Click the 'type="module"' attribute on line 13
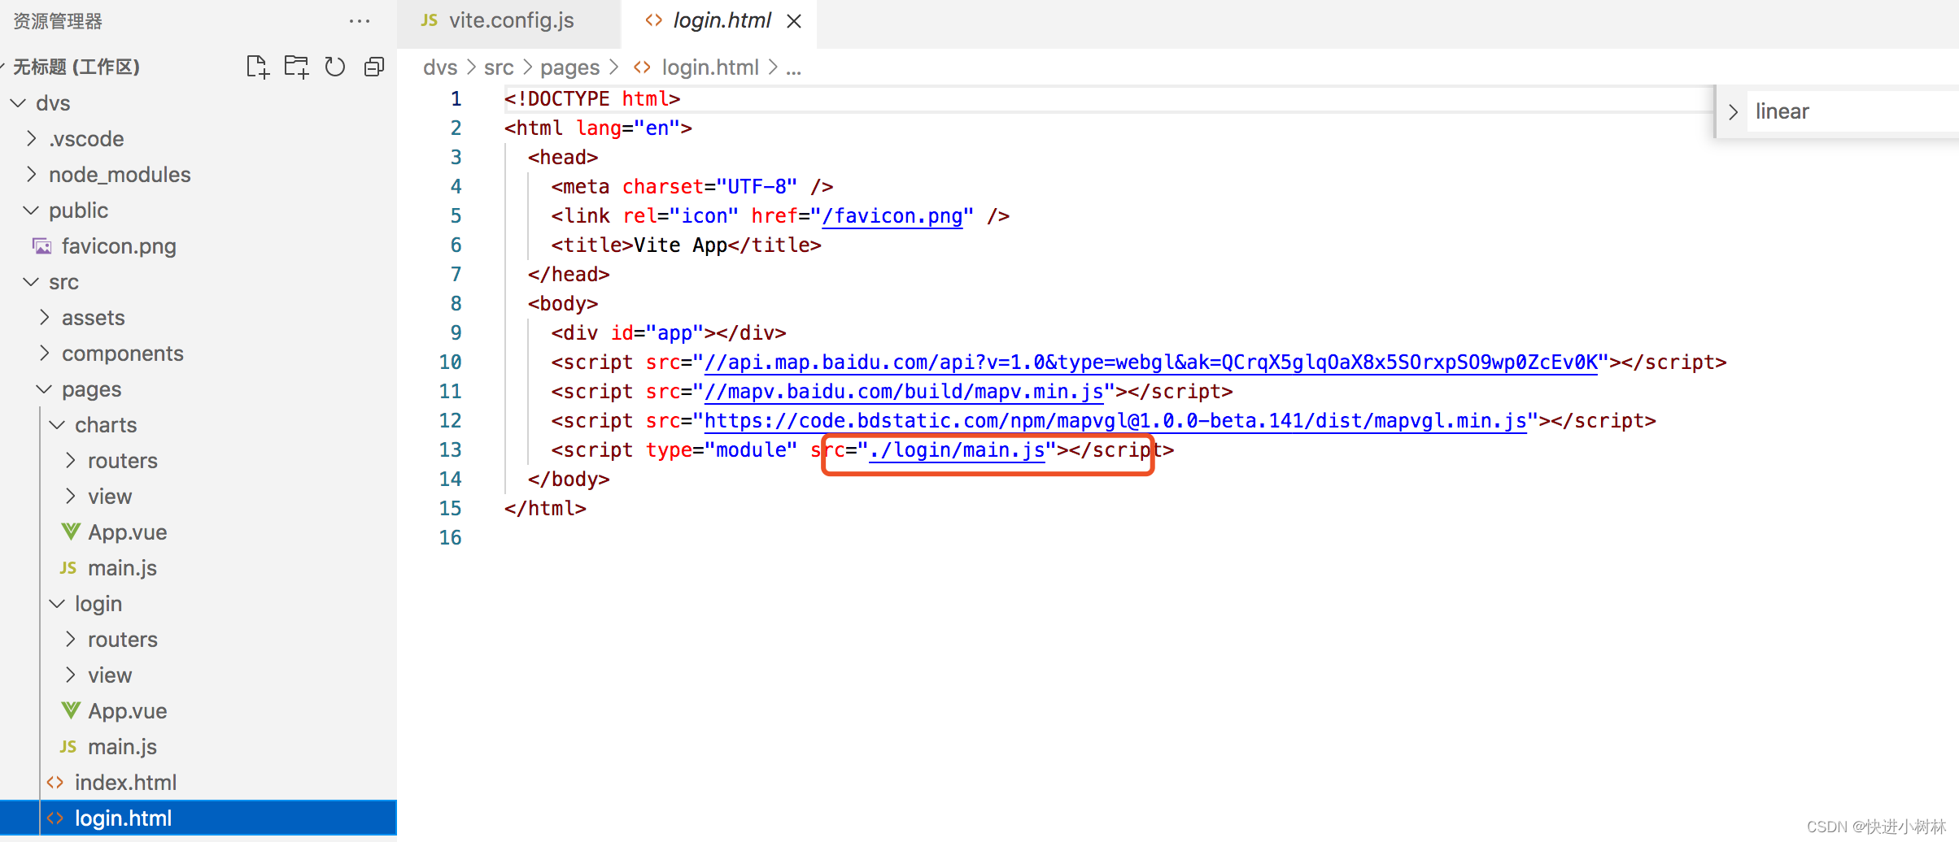The image size is (1959, 842). (x=722, y=450)
